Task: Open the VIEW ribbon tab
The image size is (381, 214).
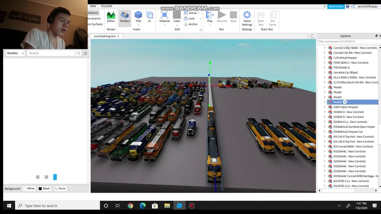Action: tap(93, 6)
